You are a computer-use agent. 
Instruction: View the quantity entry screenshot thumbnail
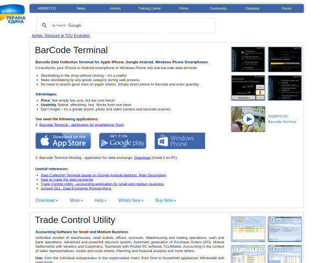click(248, 88)
